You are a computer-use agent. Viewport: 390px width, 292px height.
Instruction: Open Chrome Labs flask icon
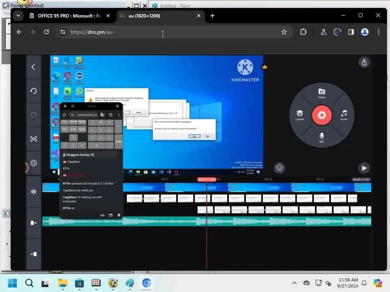323,32
